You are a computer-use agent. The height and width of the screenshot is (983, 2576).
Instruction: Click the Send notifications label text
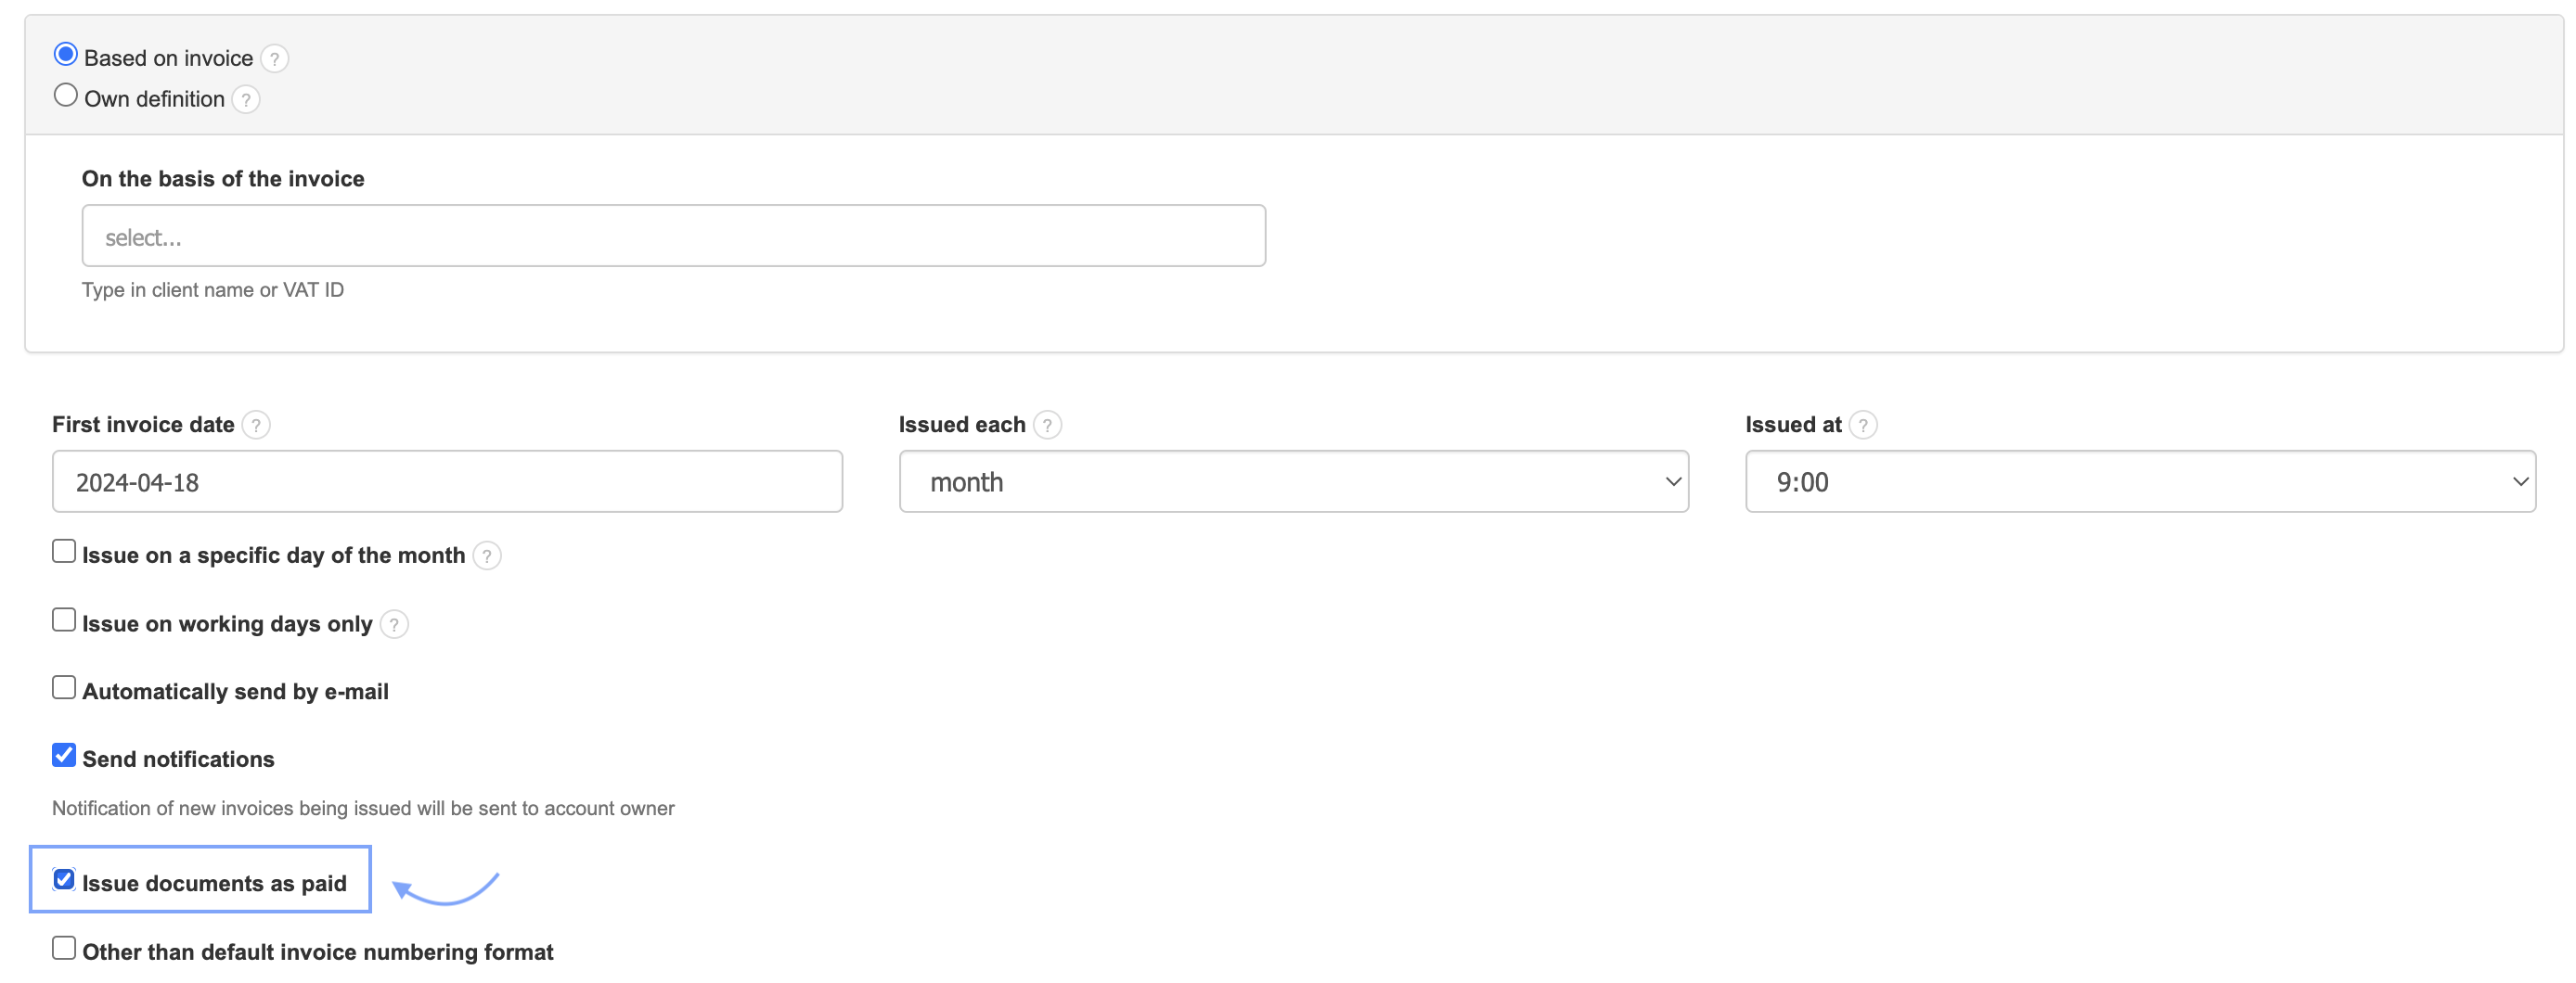[178, 760]
